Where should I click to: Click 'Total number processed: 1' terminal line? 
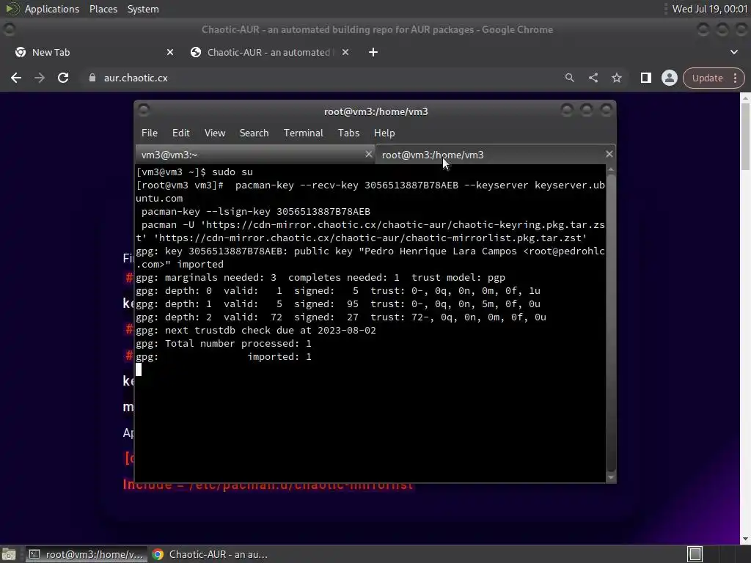tap(238, 344)
